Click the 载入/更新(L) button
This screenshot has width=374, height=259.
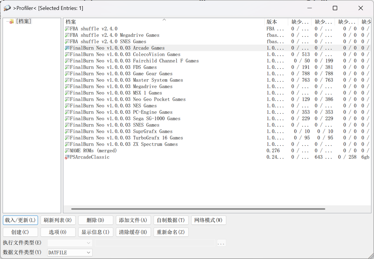20,220
